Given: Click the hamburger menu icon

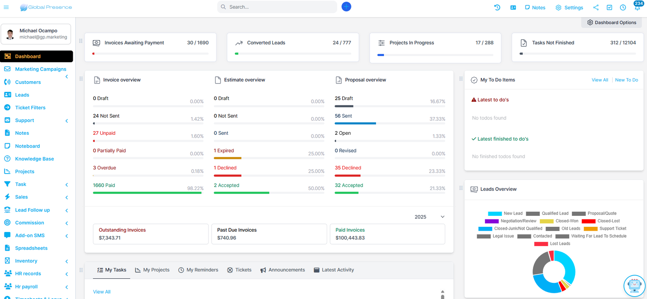Looking at the screenshot, I should 6,7.
